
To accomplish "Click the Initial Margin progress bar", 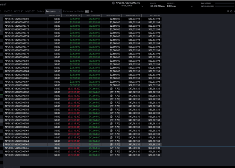I will pos(225,6).
